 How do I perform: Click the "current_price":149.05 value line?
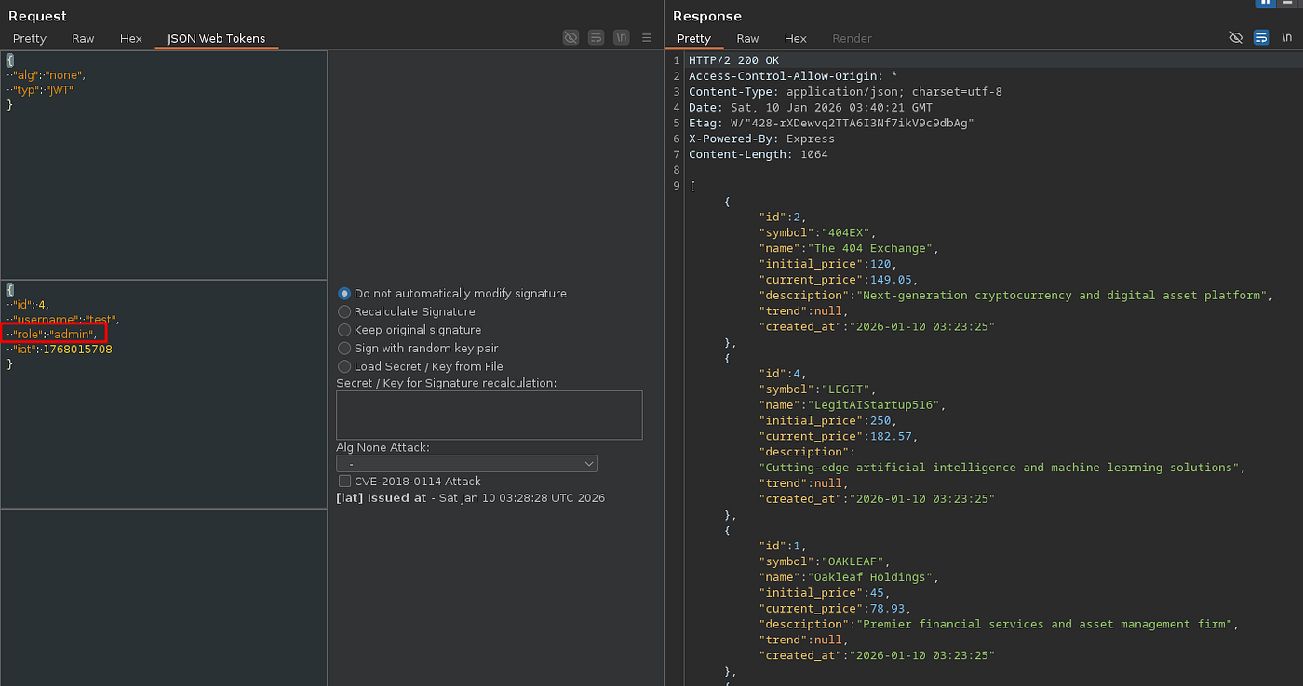pos(838,280)
